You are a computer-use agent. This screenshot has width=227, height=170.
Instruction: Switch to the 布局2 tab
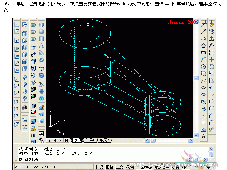point(104,140)
